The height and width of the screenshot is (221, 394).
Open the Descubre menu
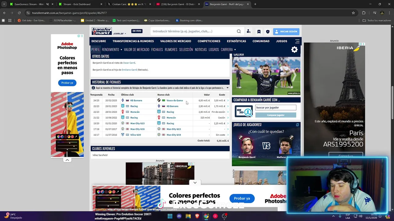(x=98, y=41)
